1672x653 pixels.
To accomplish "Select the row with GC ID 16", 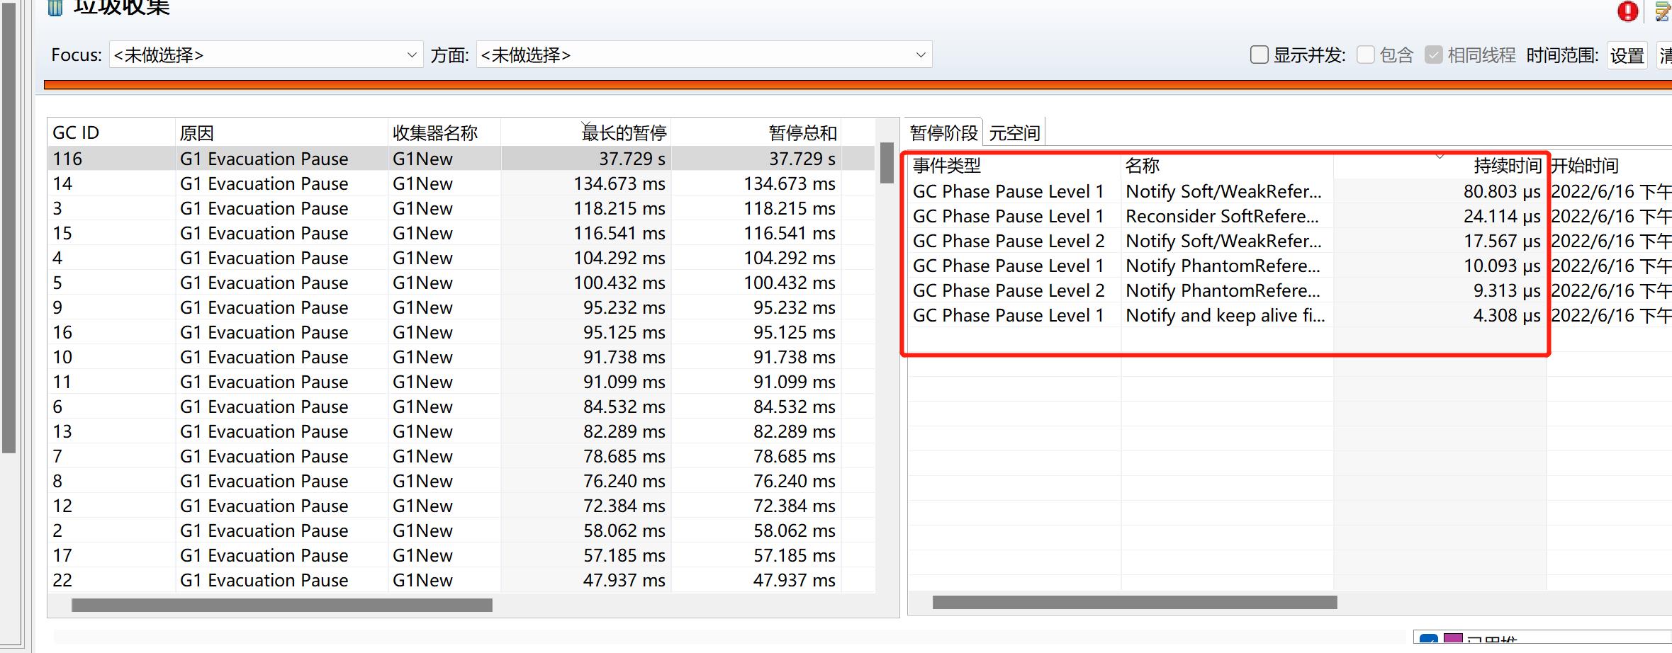I will click(461, 332).
